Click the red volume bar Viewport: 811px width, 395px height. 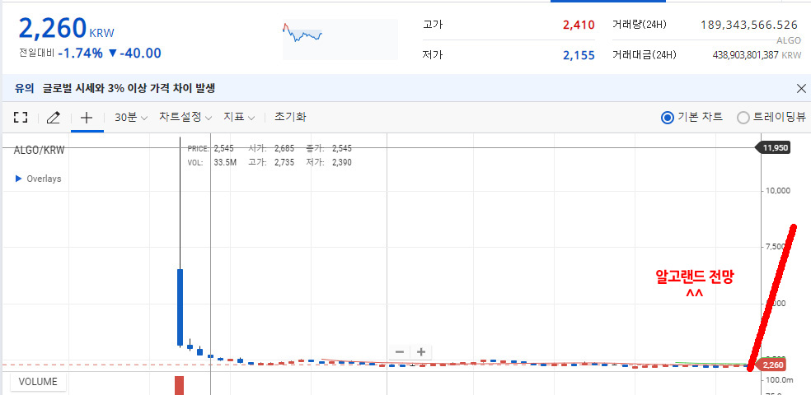pos(179,385)
